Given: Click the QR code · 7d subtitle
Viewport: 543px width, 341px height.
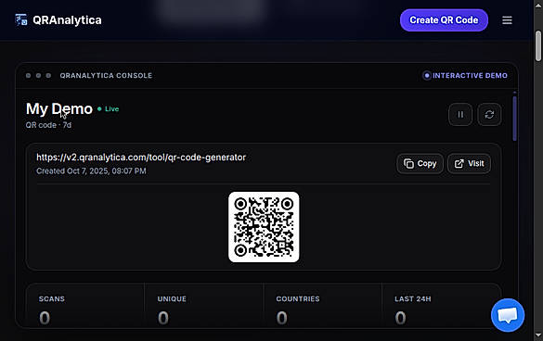Looking at the screenshot, I should click(x=48, y=125).
